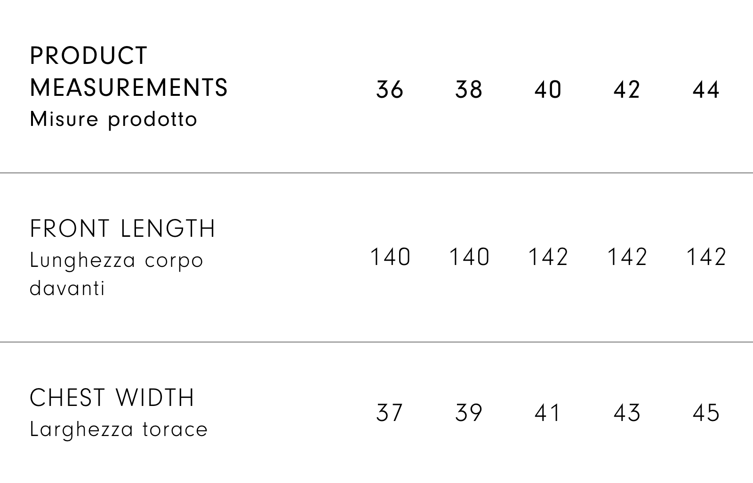Image resolution: width=753 pixels, height=483 pixels.
Task: Pick chest width value 43
Action: pos(627,413)
